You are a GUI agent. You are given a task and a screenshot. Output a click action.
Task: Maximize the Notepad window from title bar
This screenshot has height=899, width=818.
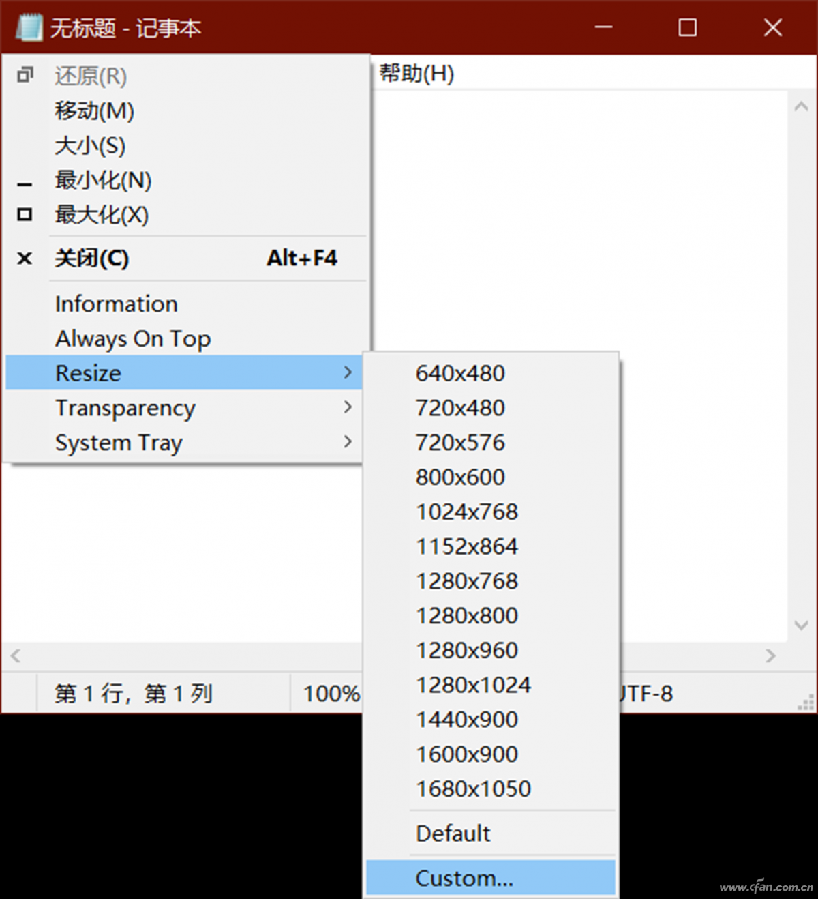[x=688, y=27]
